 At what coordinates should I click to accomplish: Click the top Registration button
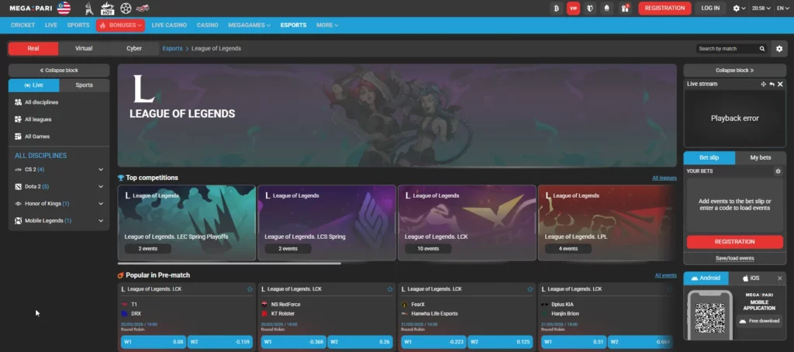click(665, 8)
